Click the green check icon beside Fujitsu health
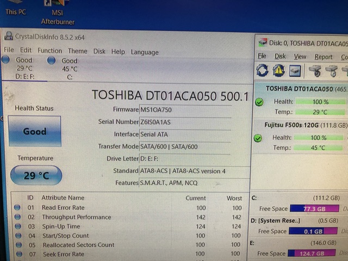This screenshot has width=348, height=261. coord(258,138)
